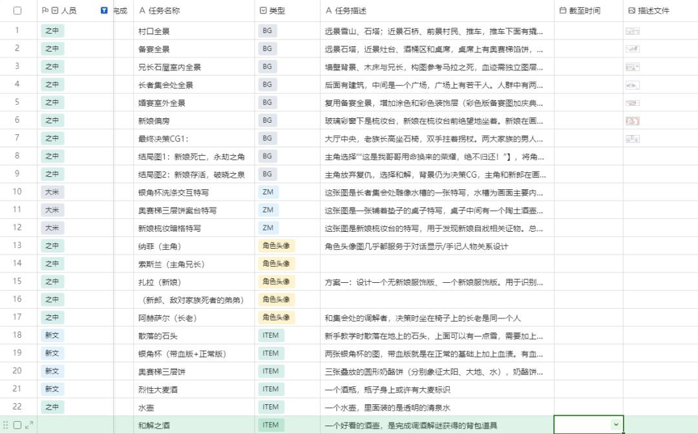Click the 大米 person tag in row 11

click(52, 210)
